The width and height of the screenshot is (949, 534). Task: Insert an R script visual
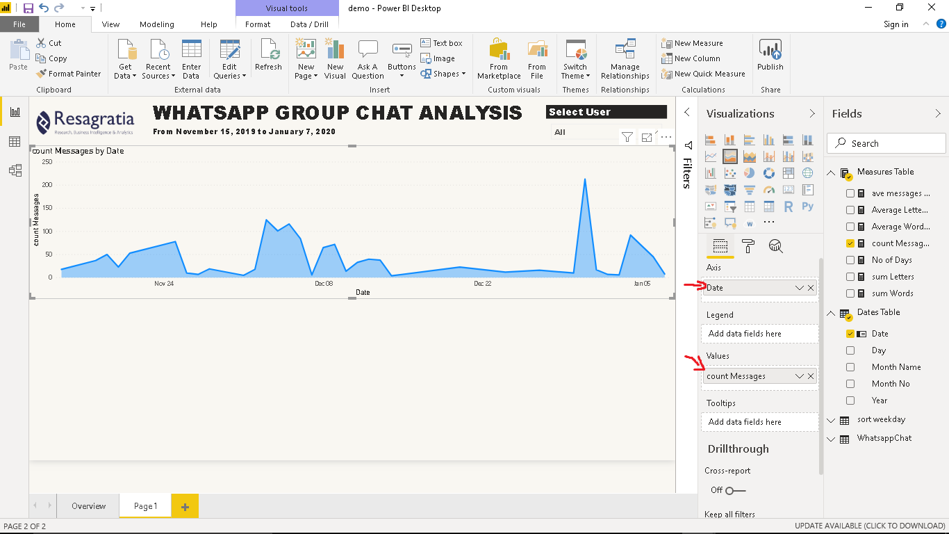788,206
